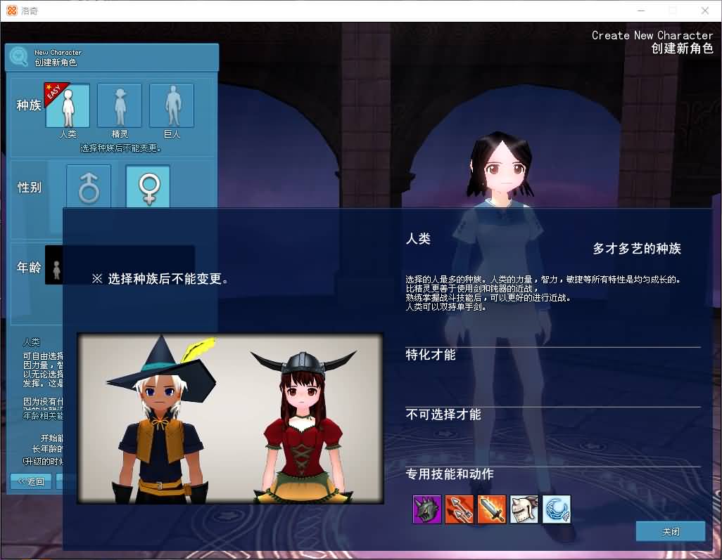Click the blue crescent magic skill icon

click(557, 509)
